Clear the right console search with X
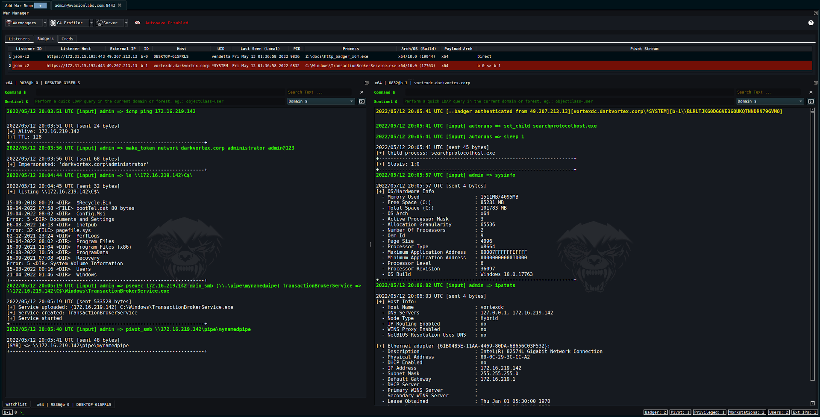The width and height of the screenshot is (820, 417). pyautogui.click(x=811, y=92)
